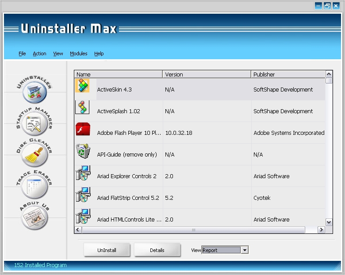Click version 10.0.32.18 cell
The width and height of the screenshot is (345, 275).
[x=179, y=133]
